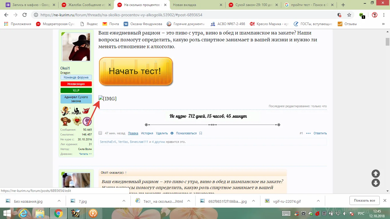Open the on-screen keyboard from the tray

[x=286, y=213]
